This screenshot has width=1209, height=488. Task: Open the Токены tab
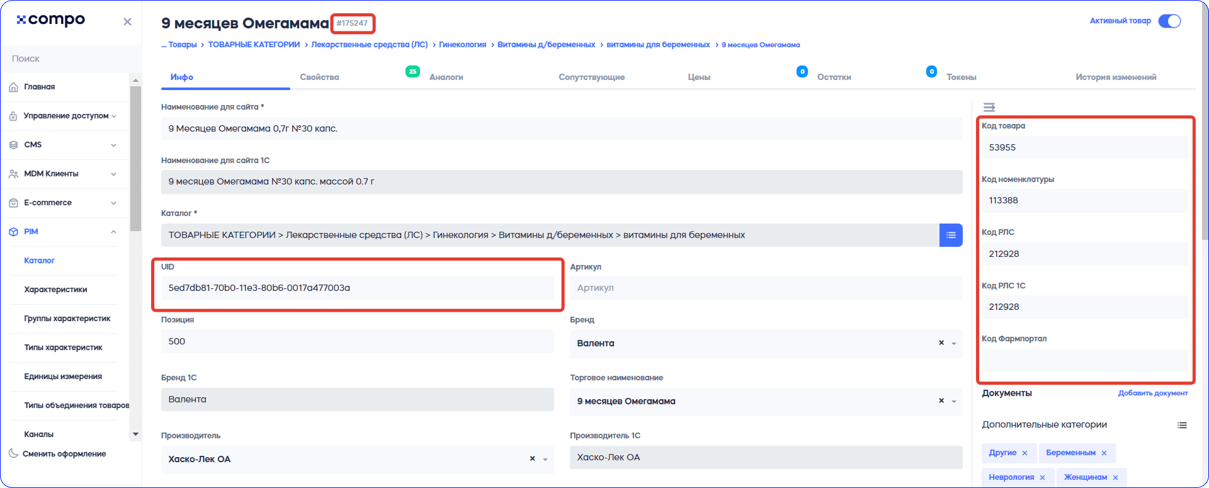tap(961, 77)
